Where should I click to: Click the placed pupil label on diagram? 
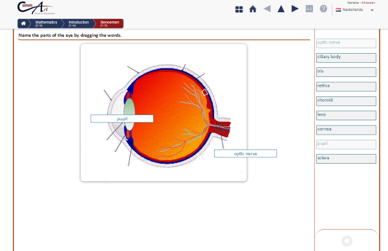point(122,118)
